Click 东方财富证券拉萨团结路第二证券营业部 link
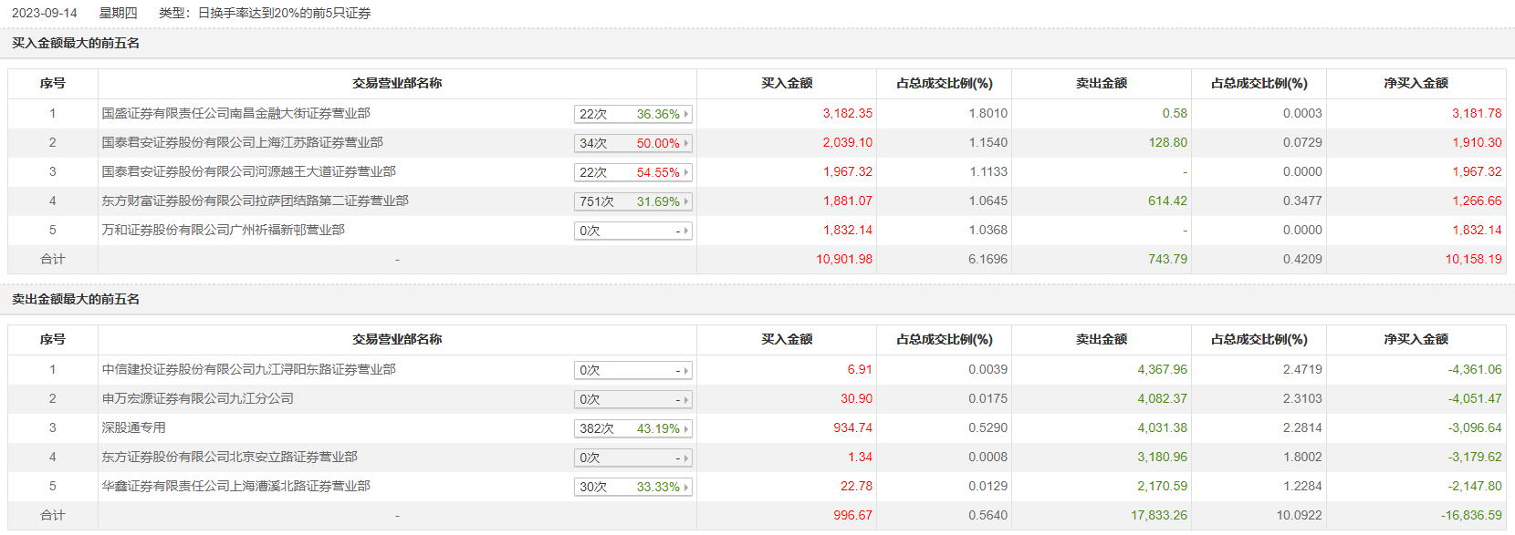Screen dimensions: 1515x535 (255, 201)
